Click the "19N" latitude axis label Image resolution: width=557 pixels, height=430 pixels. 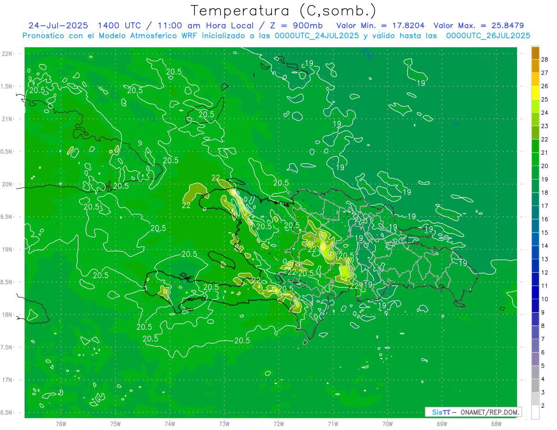(x=7, y=250)
